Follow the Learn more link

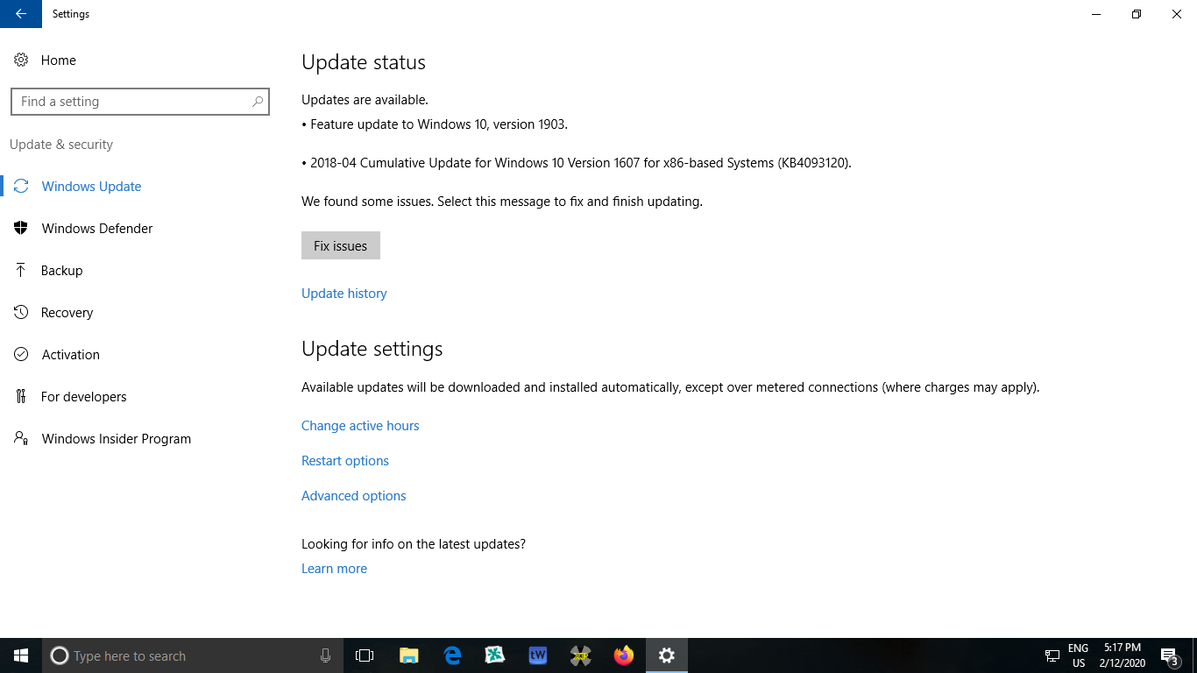(335, 569)
